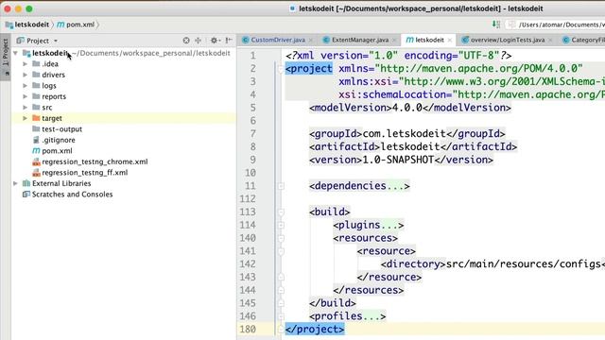Toggle fold of resource tag line 141
The width and height of the screenshot is (605, 340).
point(281,251)
